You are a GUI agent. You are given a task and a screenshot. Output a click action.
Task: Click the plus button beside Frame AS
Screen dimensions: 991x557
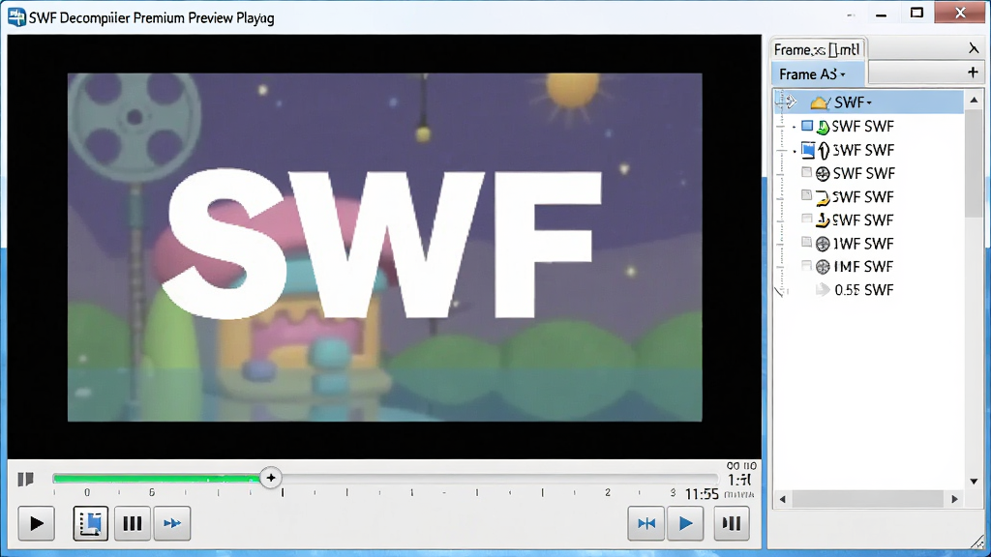pos(973,73)
